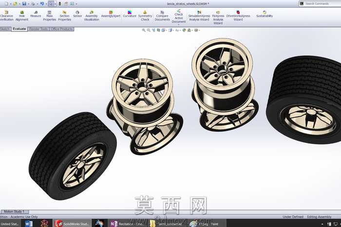
Task: Run the Symmetry Check
Action: pos(145,16)
